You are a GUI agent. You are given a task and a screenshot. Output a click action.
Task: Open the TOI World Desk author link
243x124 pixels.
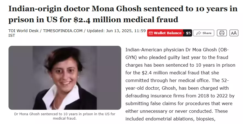pyautogui.click(x=23, y=31)
